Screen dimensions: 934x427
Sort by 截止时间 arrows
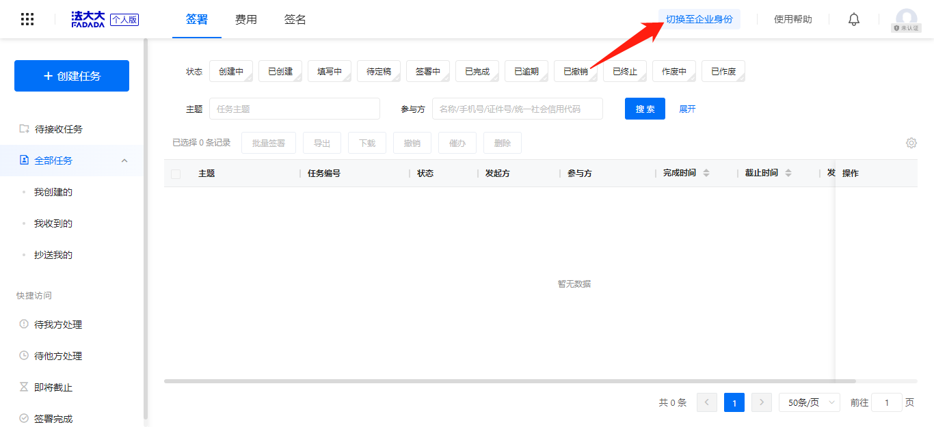click(788, 173)
